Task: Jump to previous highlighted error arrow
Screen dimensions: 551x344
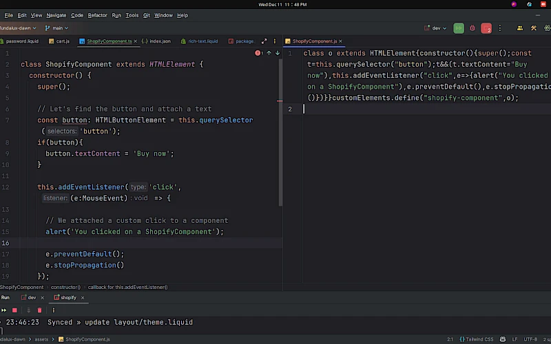Action: click(x=269, y=53)
